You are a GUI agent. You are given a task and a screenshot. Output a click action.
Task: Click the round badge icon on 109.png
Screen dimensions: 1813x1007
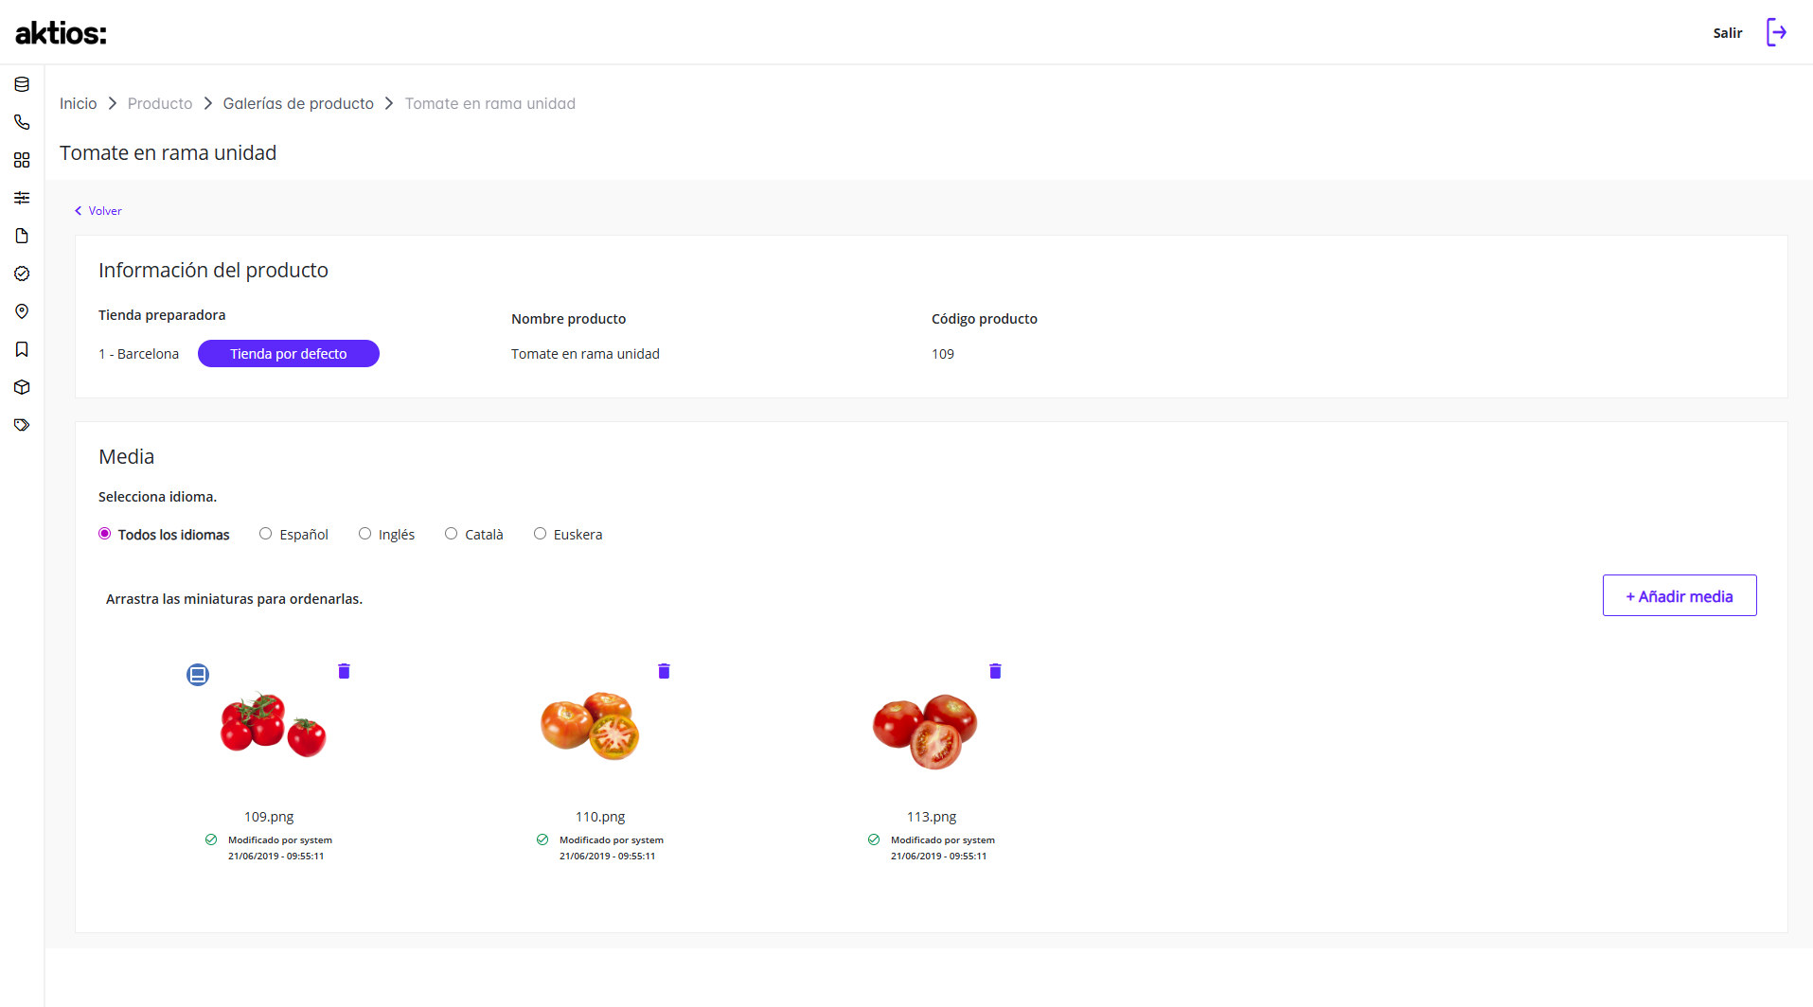(x=198, y=675)
